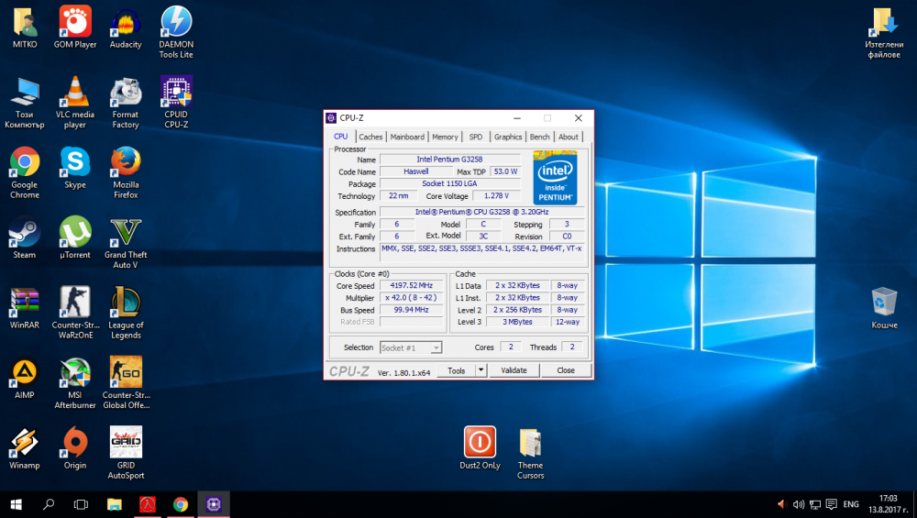The image size is (917, 518).
Task: Click the Tools button in CPU-Z
Action: point(456,370)
